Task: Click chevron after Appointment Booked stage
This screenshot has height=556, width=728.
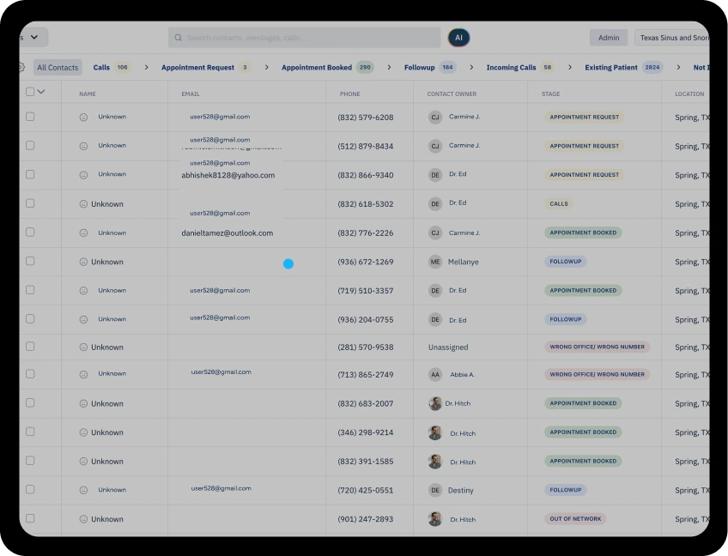Action: tap(389, 67)
